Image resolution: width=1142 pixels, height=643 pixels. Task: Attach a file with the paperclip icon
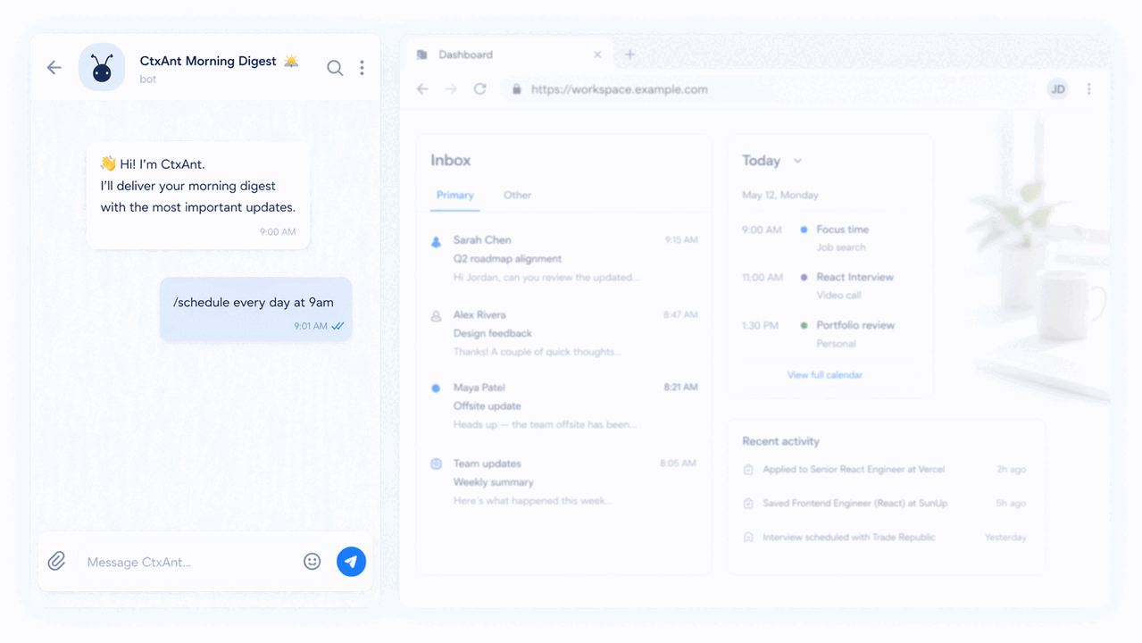click(x=56, y=562)
